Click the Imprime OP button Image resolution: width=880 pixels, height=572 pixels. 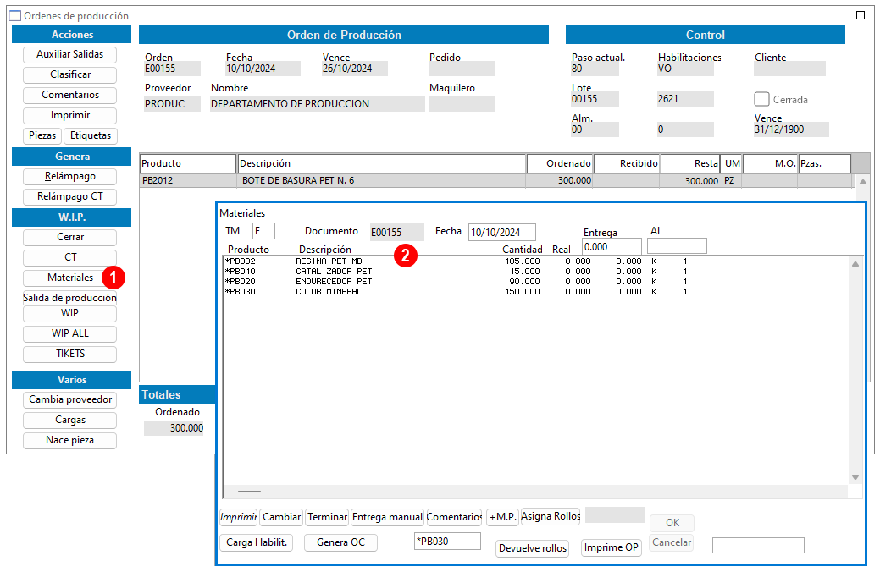tap(612, 547)
